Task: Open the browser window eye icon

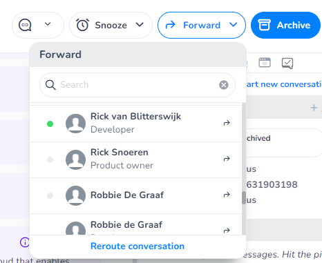Action: (x=265, y=63)
